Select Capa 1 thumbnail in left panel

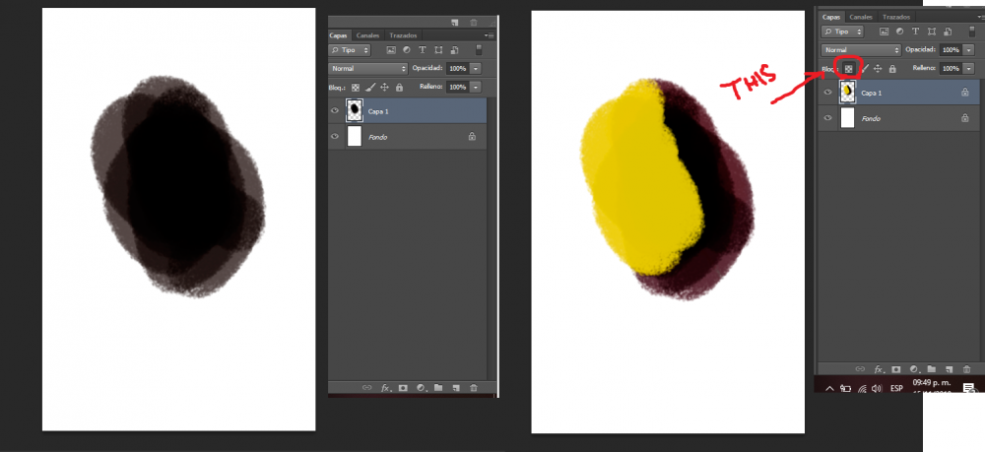click(355, 110)
